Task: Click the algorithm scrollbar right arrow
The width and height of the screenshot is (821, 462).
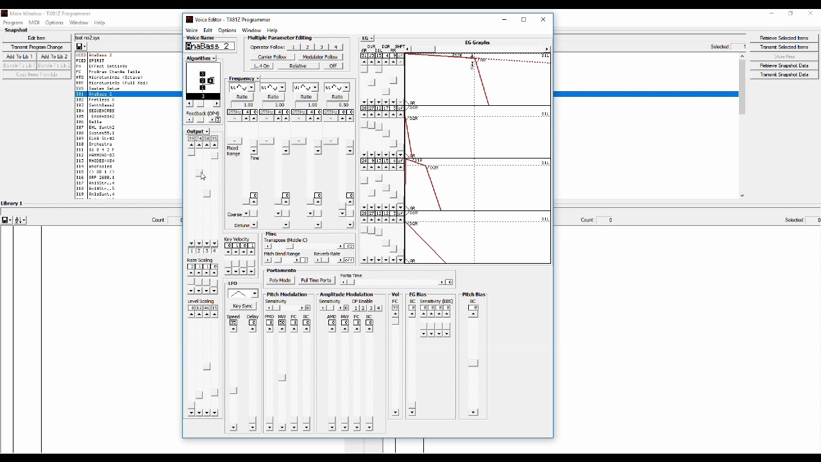Action: [217, 103]
